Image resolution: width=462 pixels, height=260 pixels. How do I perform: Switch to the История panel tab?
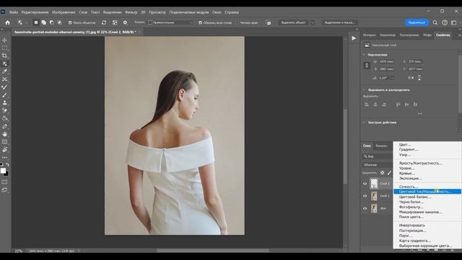(369, 35)
